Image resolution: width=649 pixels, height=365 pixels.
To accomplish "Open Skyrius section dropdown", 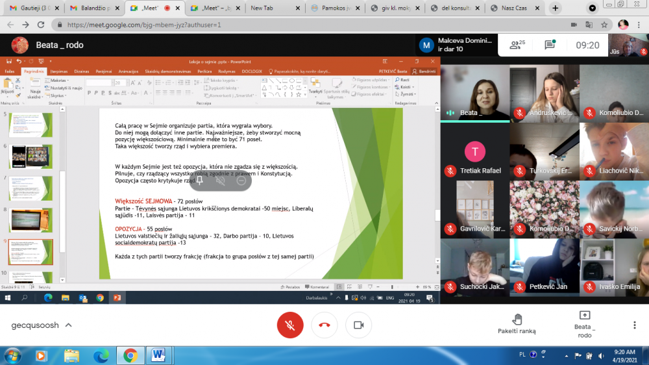I will (56, 95).
